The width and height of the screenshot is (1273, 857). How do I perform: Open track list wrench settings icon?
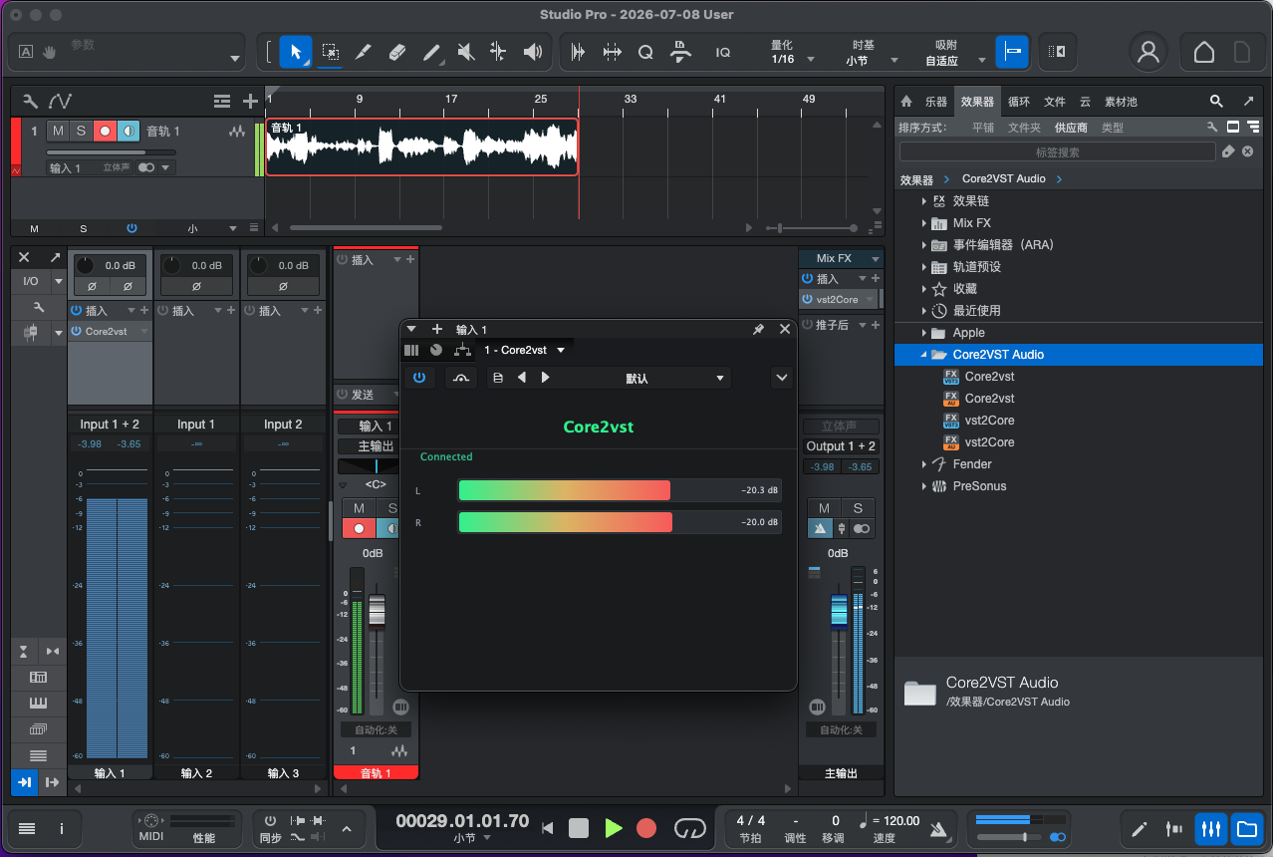click(x=31, y=101)
